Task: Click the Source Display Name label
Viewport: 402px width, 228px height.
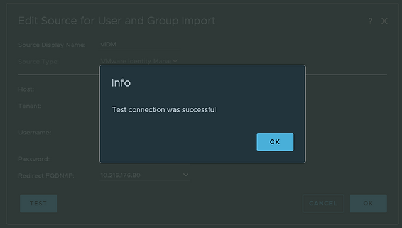Action: click(52, 45)
